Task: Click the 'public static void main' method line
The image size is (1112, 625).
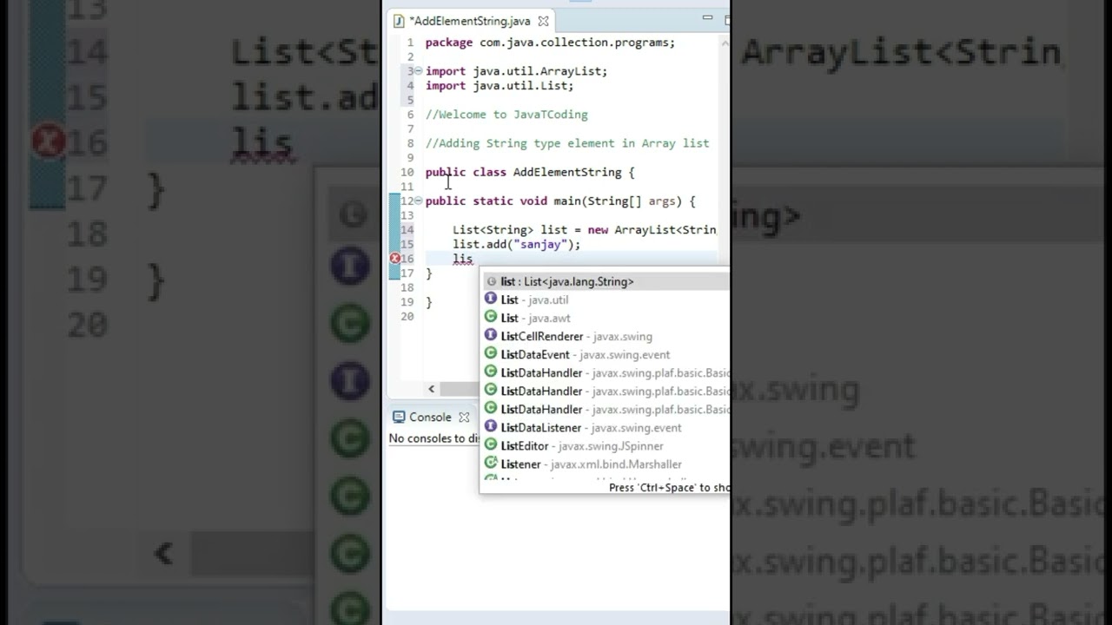Action: coord(560,201)
